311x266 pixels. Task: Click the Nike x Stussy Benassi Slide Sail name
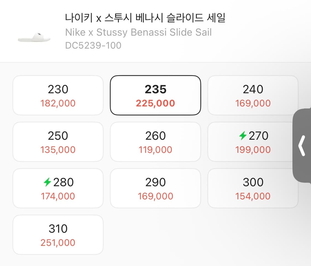click(x=138, y=32)
